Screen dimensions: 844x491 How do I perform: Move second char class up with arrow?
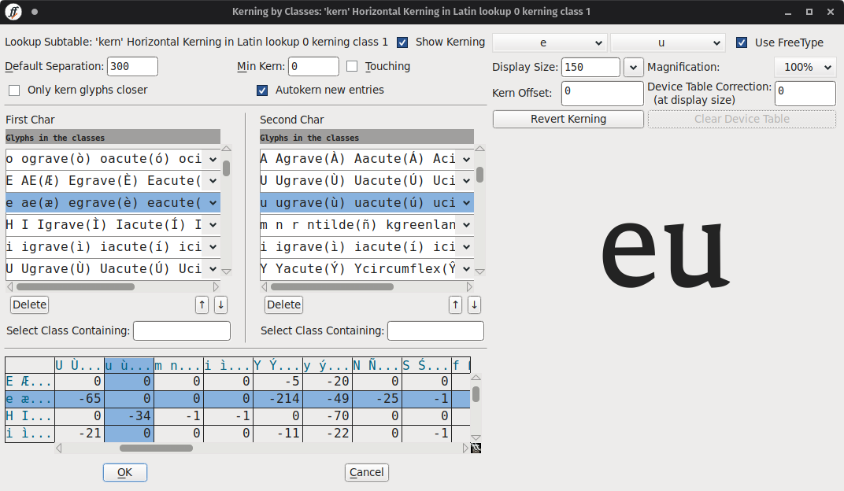455,305
